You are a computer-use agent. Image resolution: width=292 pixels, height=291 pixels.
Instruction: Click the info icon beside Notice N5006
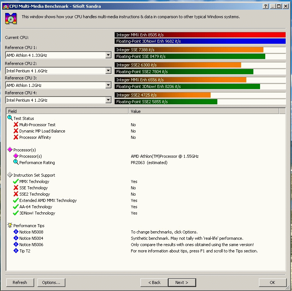(16, 244)
